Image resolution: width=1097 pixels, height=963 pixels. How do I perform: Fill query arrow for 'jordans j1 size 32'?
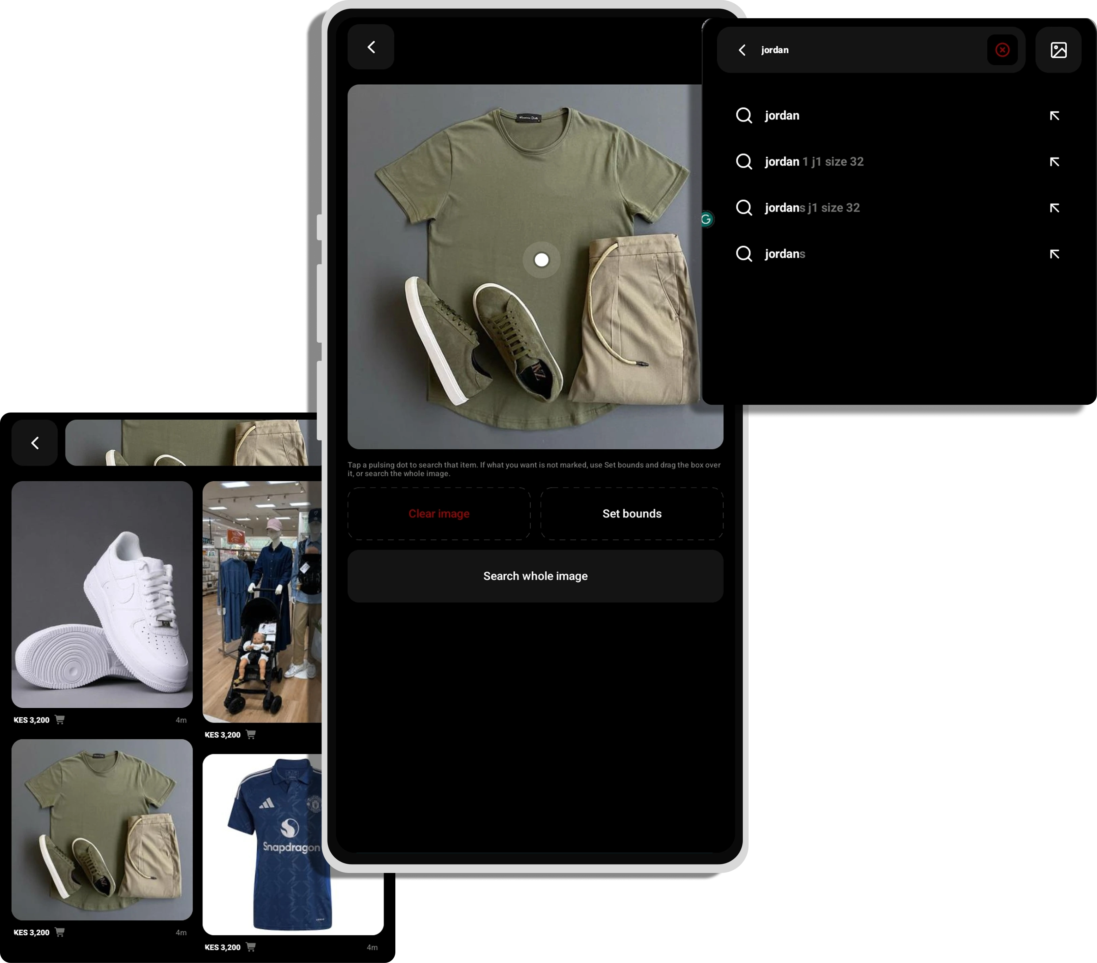click(1054, 208)
